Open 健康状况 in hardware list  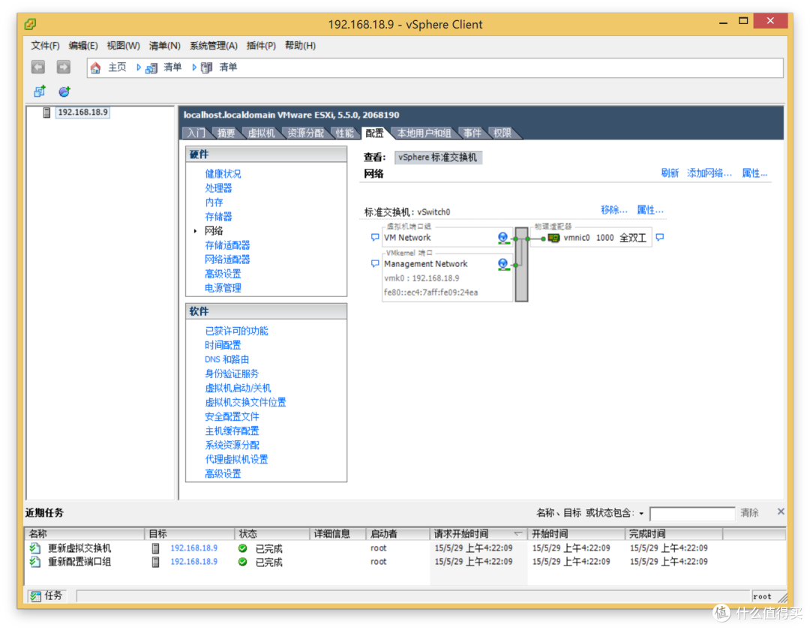pyautogui.click(x=223, y=173)
